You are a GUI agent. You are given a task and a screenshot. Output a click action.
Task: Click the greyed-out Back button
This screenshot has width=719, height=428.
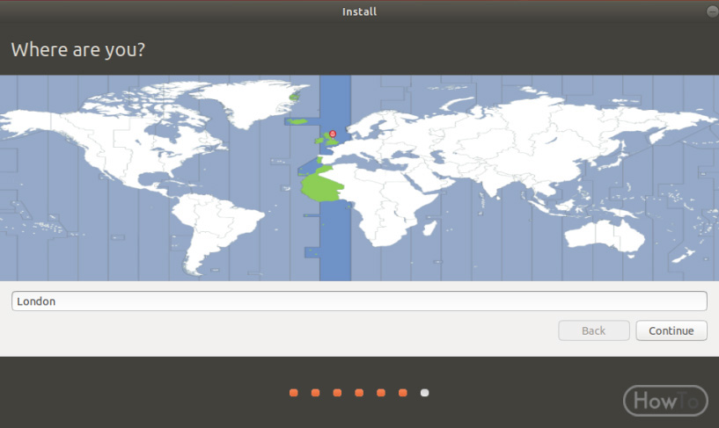594,330
